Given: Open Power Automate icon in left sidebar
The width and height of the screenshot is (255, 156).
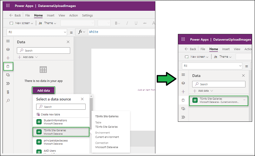Looking at the screenshot, I should click(x=8, y=83).
